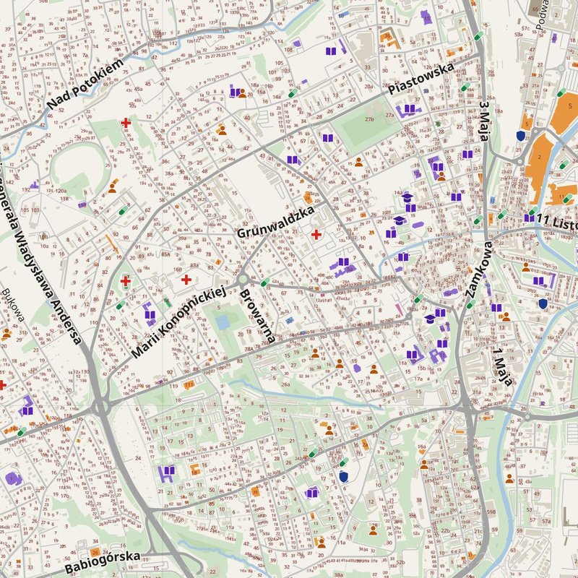This screenshot has width=578, height=578.
Task: Click the Nad Potokiem street label
Action: click(x=85, y=84)
